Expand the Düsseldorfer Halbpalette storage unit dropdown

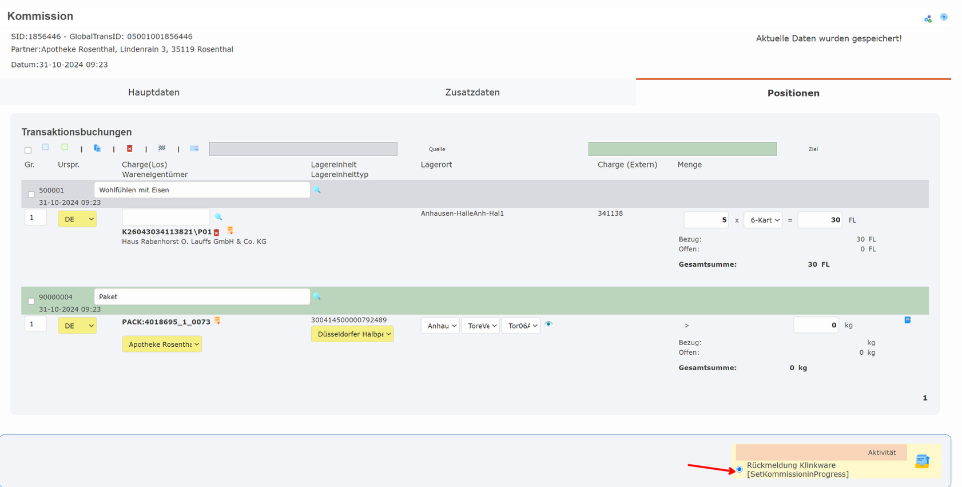[x=352, y=334]
